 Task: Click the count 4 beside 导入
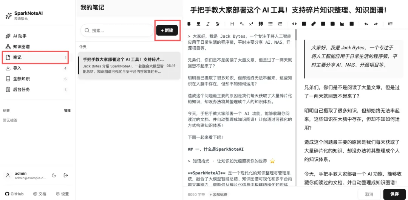(65, 69)
